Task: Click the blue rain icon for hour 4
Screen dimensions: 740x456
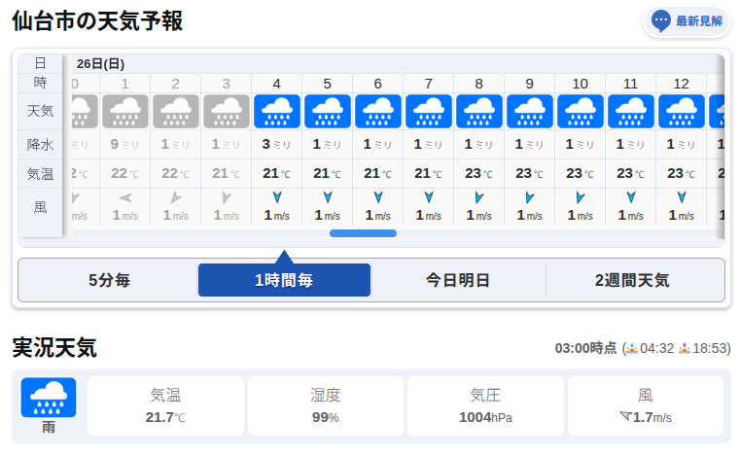Action: coord(277,112)
